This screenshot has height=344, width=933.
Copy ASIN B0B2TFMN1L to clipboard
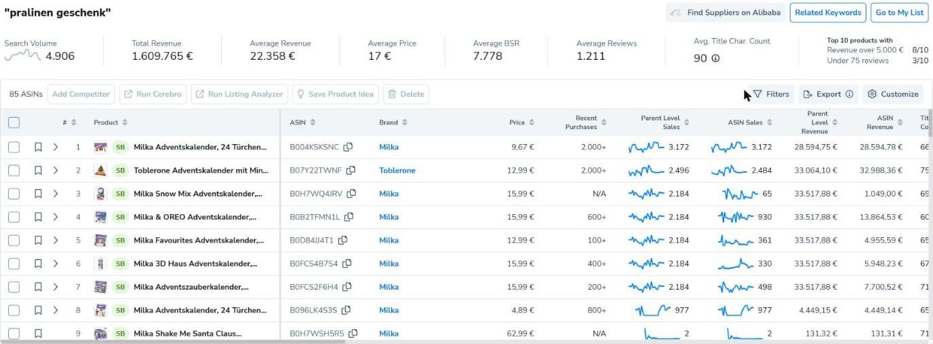347,217
